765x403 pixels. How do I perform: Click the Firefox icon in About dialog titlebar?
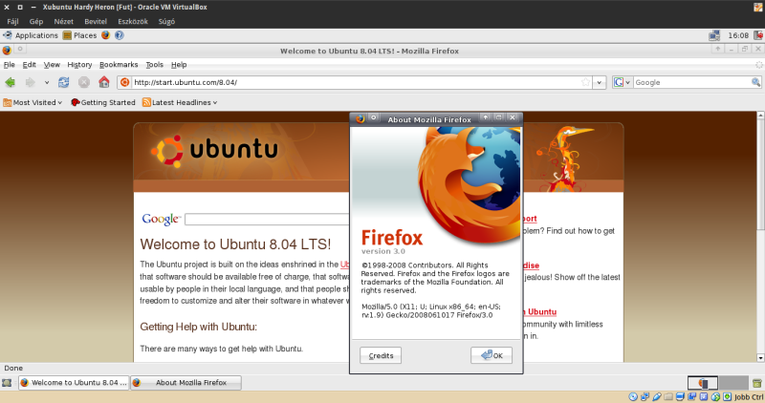point(361,119)
